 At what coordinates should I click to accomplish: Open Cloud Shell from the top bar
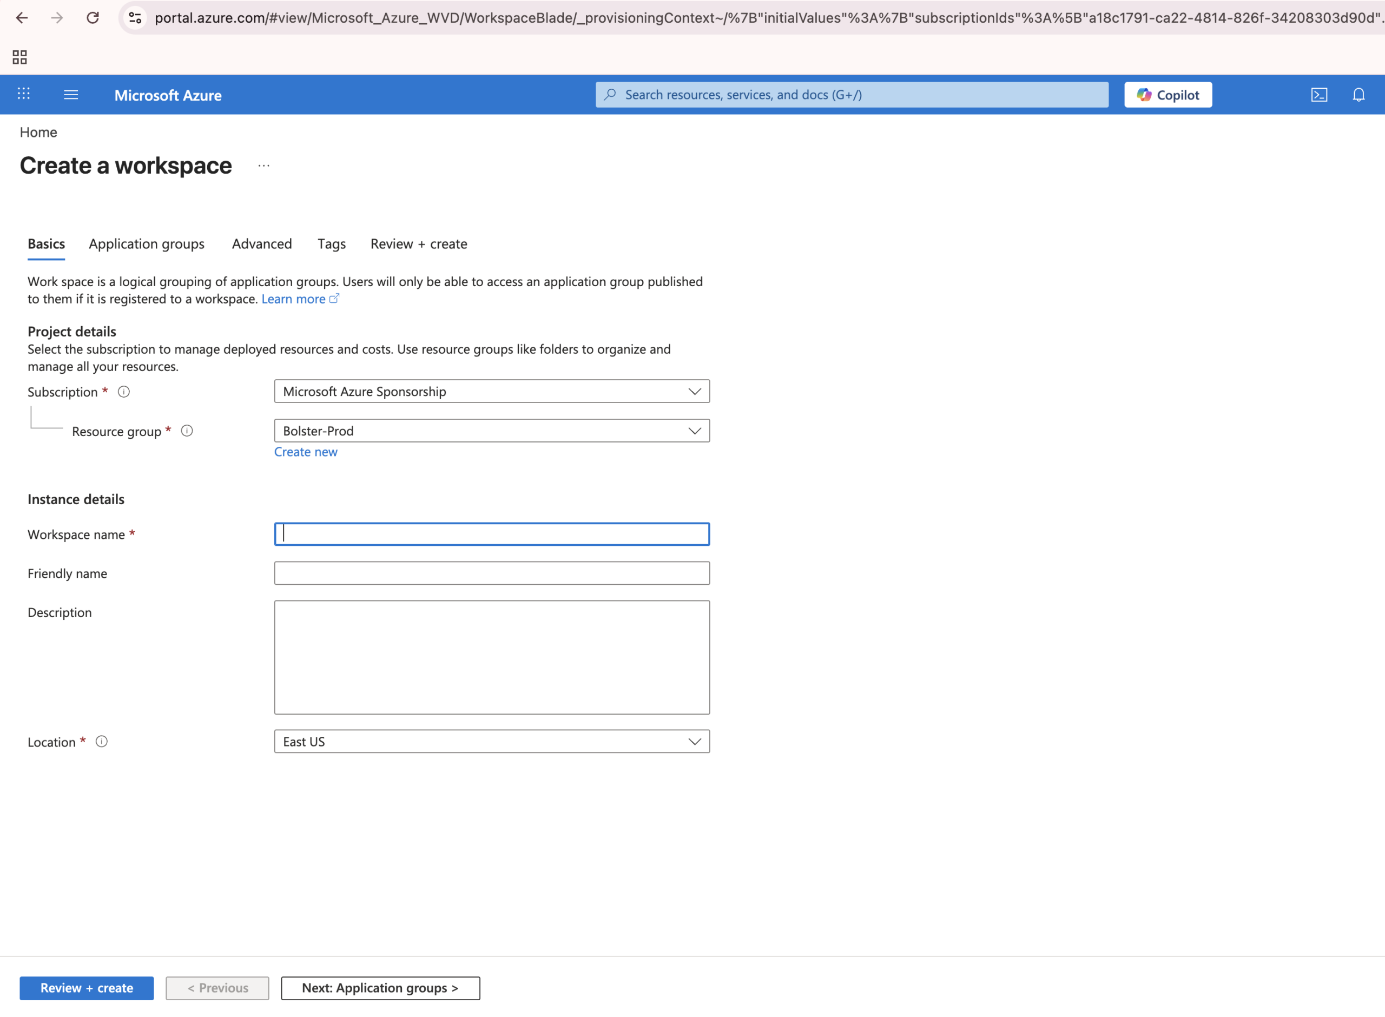[1318, 95]
